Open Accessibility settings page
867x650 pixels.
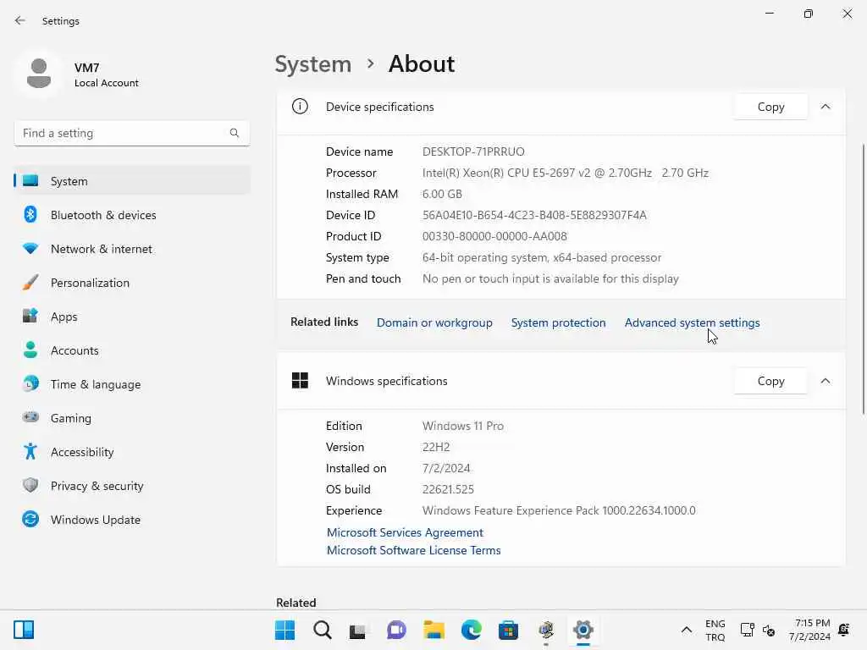[132, 452]
